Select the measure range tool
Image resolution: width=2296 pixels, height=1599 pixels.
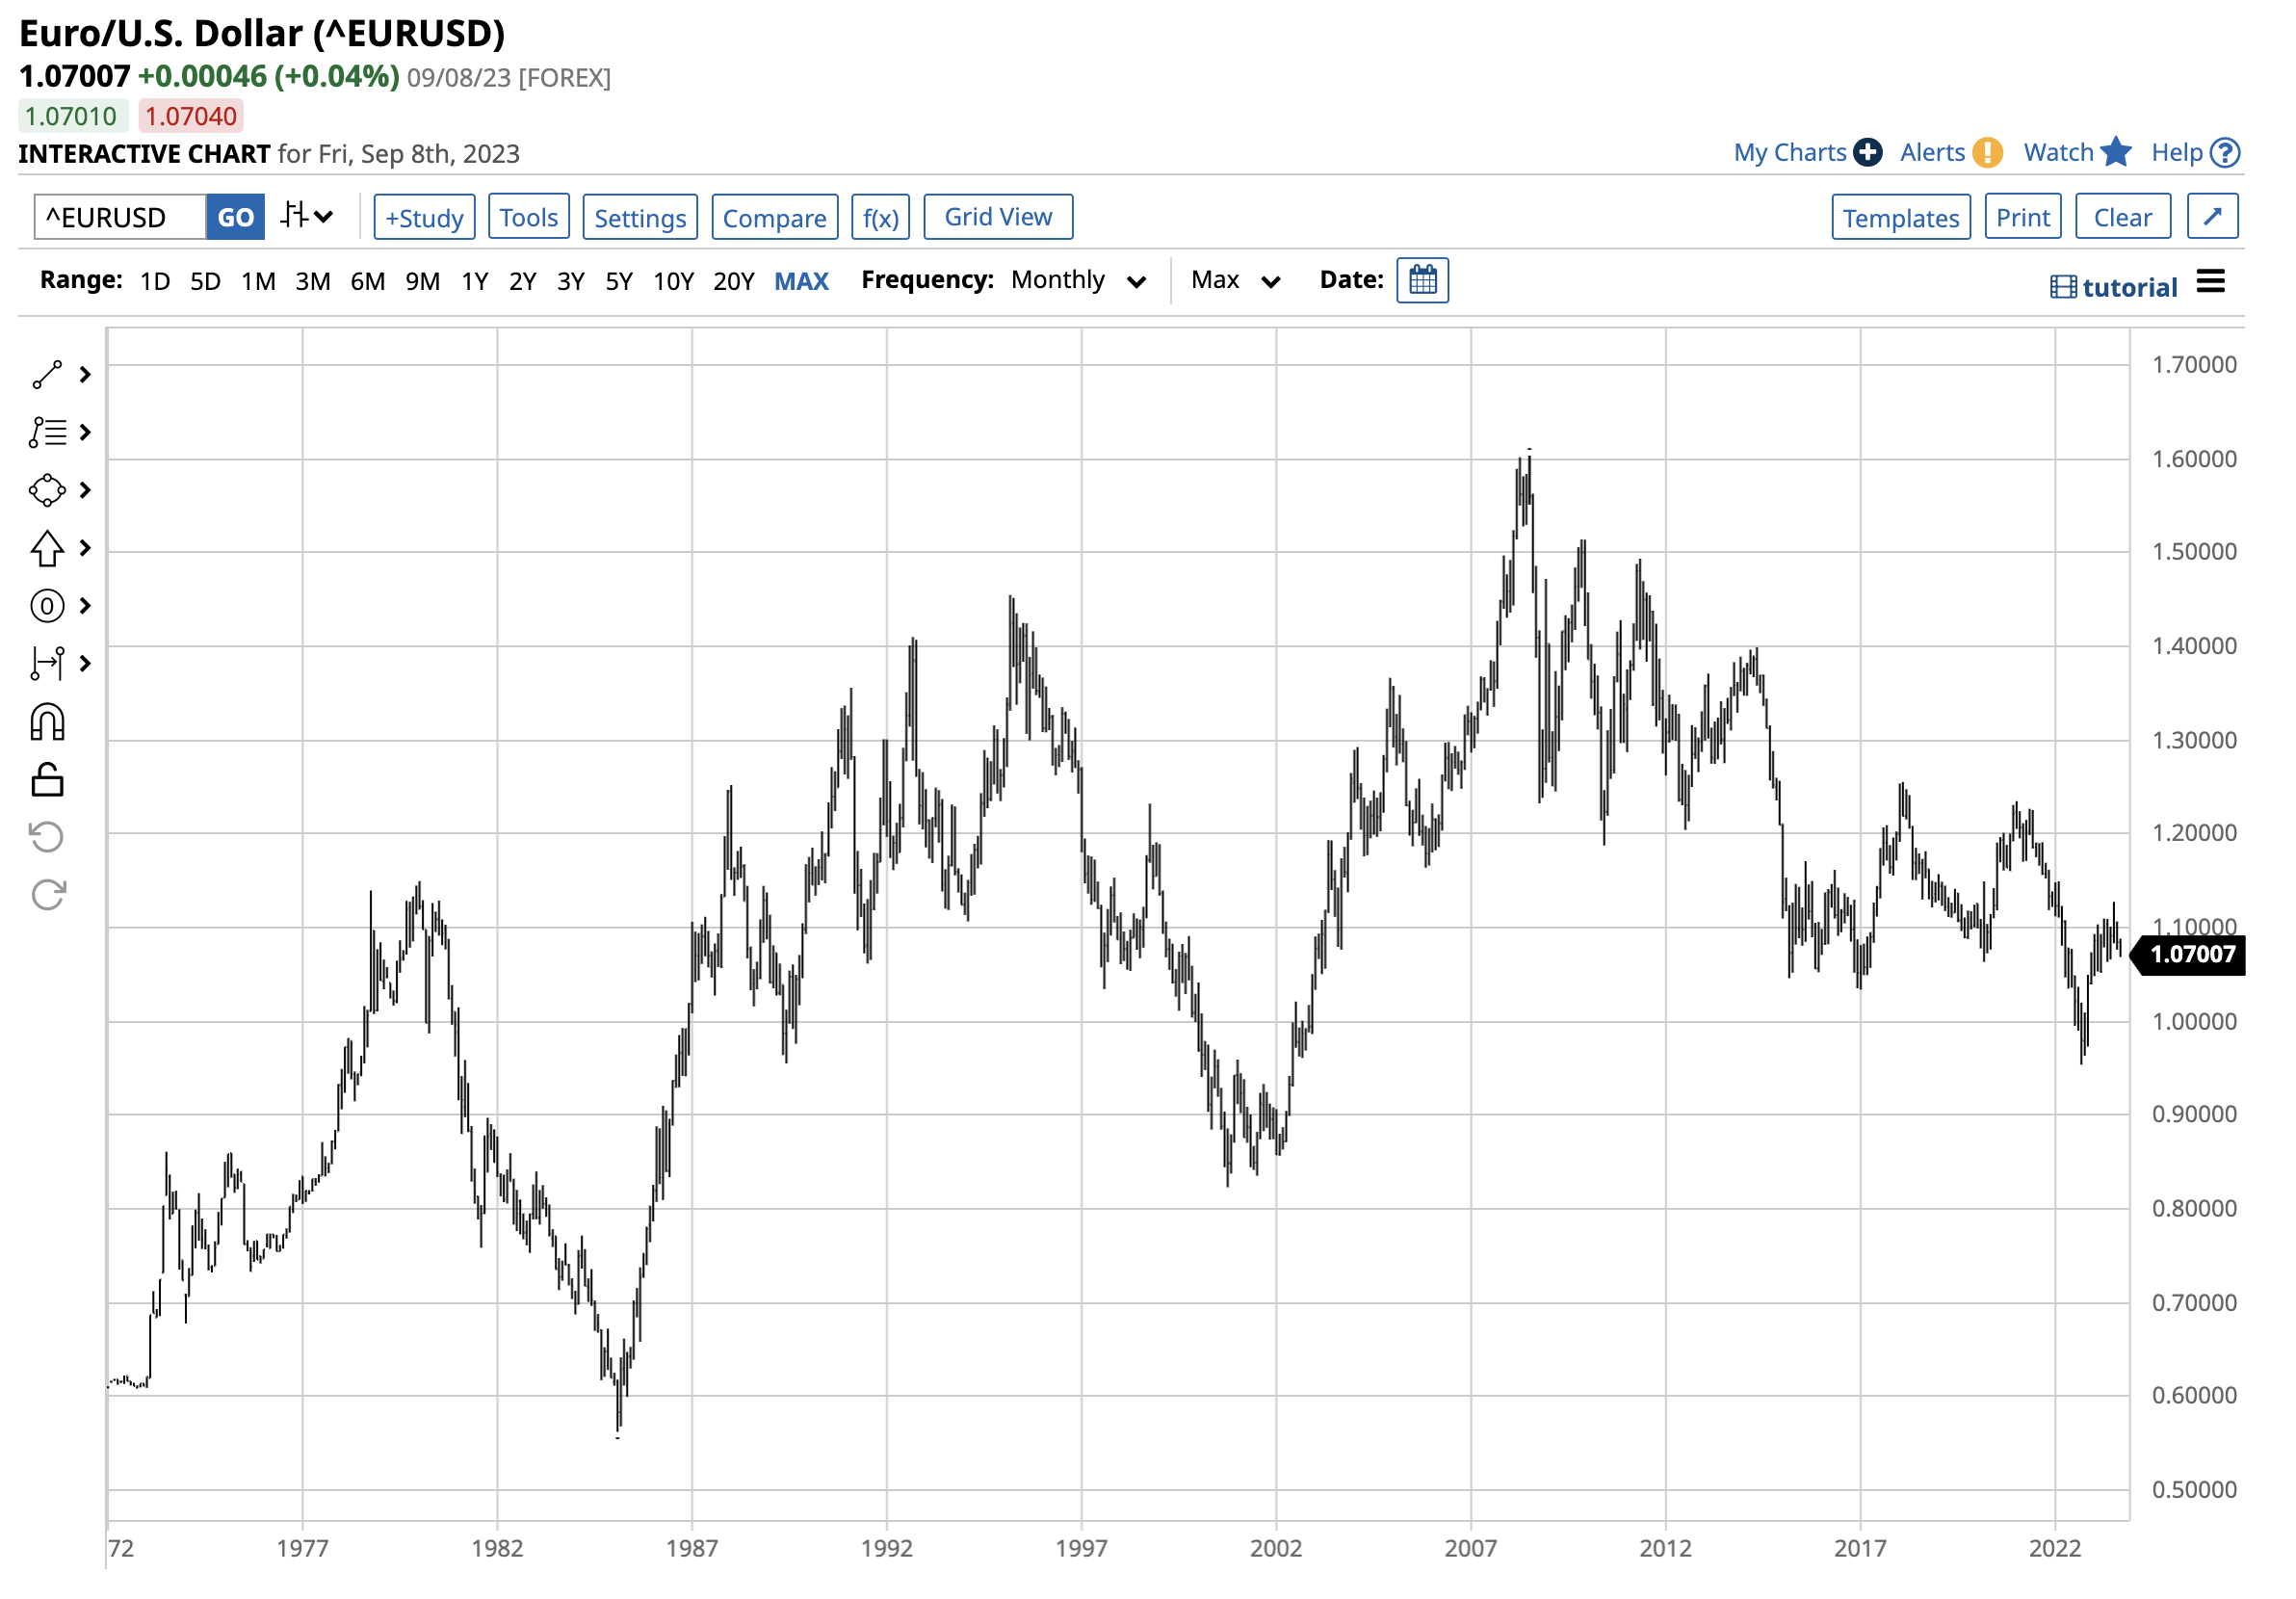point(47,664)
